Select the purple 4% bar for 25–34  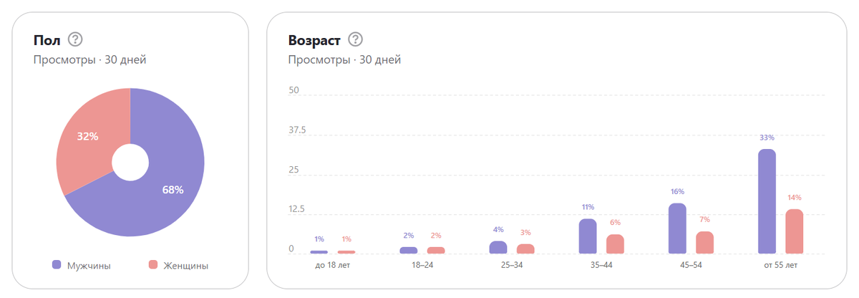tap(498, 247)
